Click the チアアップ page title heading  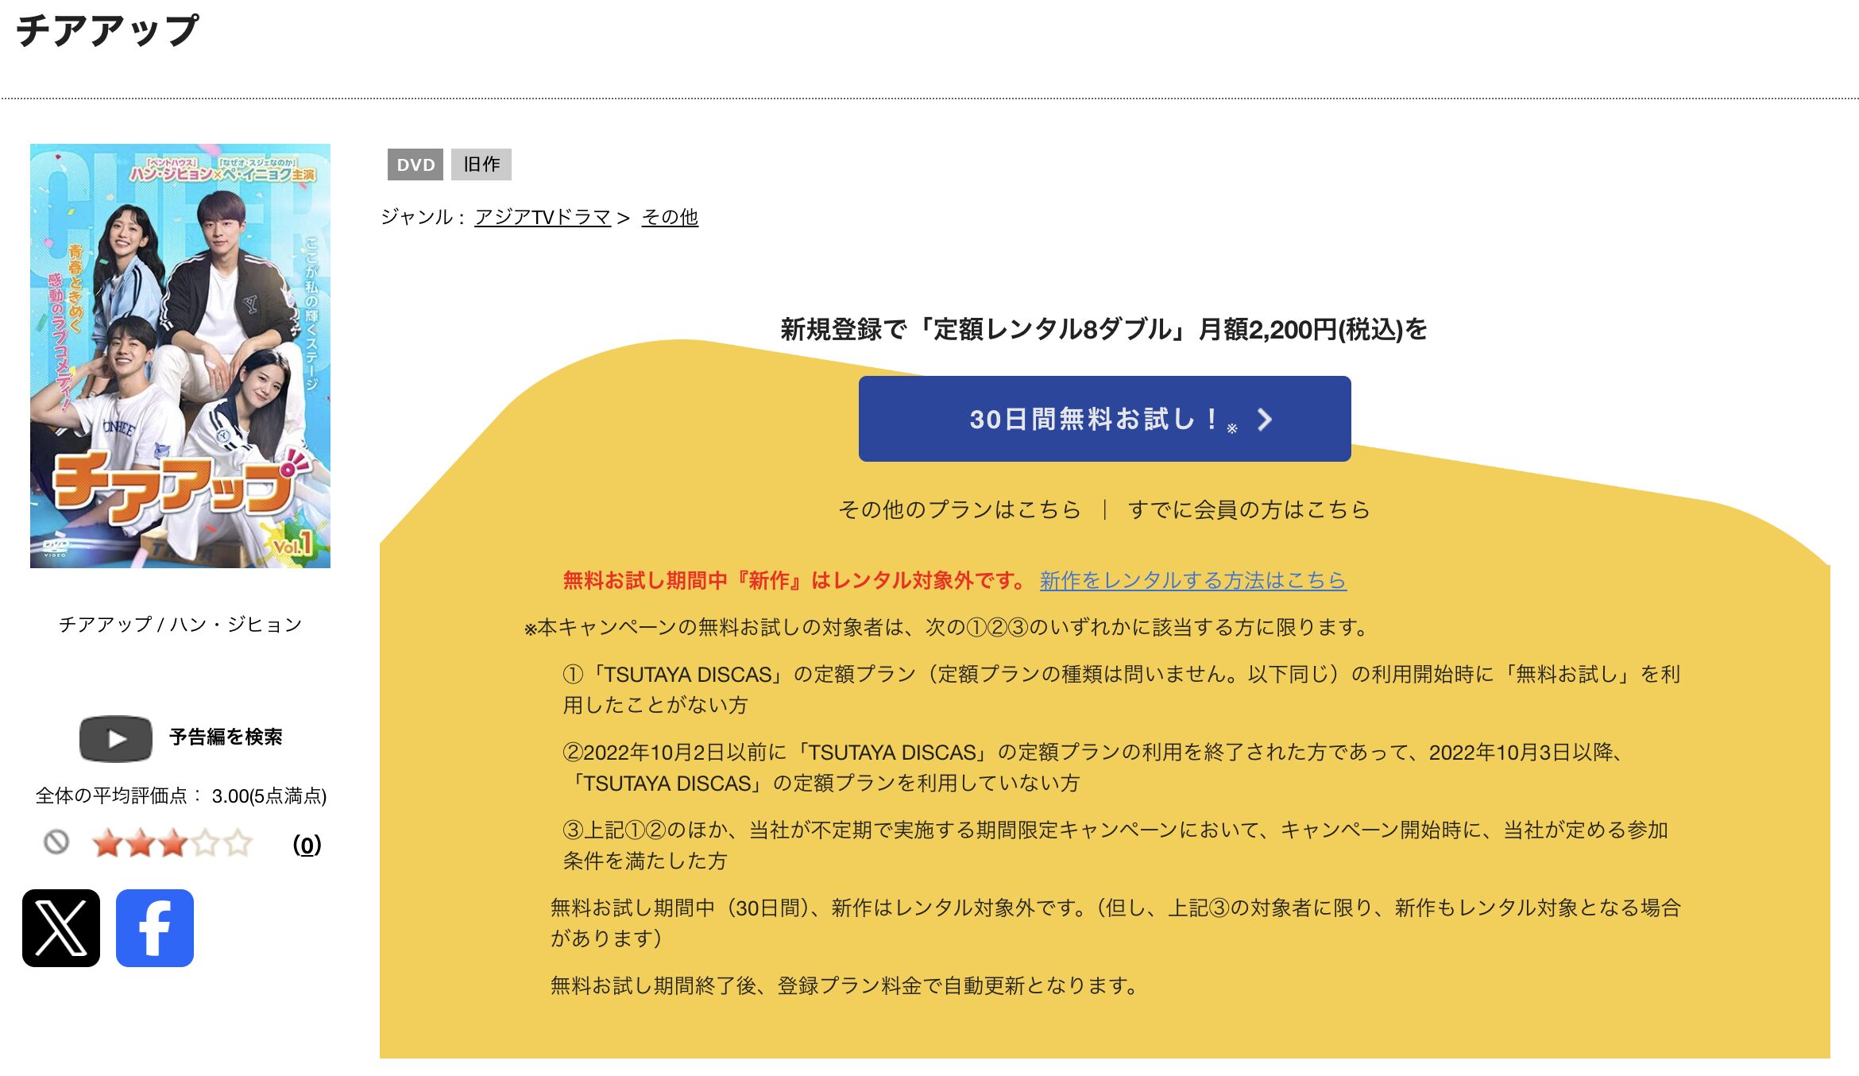click(107, 32)
